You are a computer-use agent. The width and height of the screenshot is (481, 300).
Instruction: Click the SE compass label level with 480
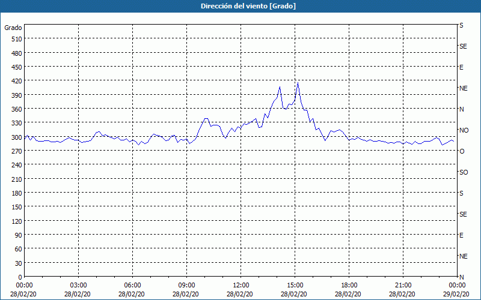pos(463,46)
